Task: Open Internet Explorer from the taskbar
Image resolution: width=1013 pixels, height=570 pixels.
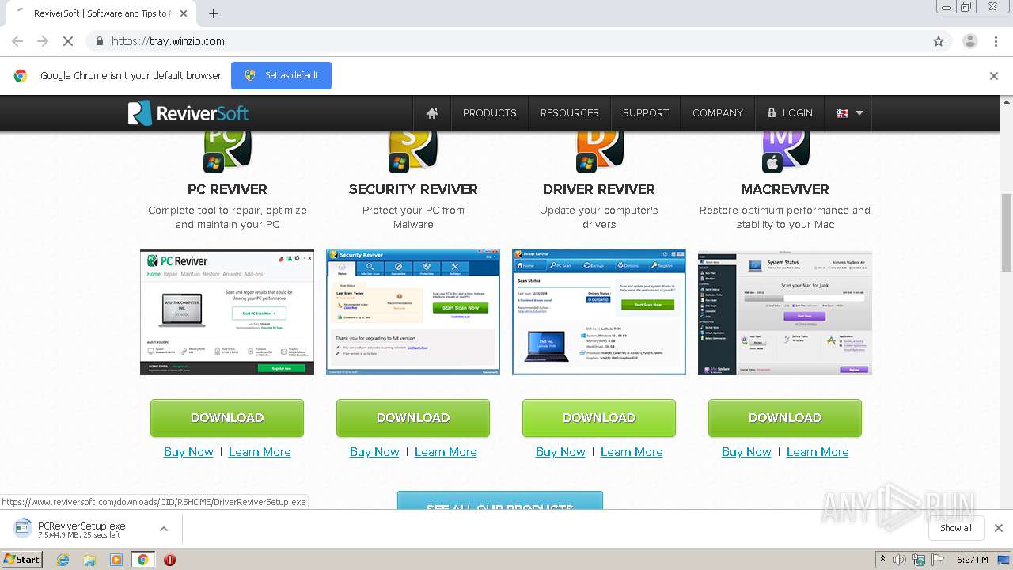Action: (63, 560)
